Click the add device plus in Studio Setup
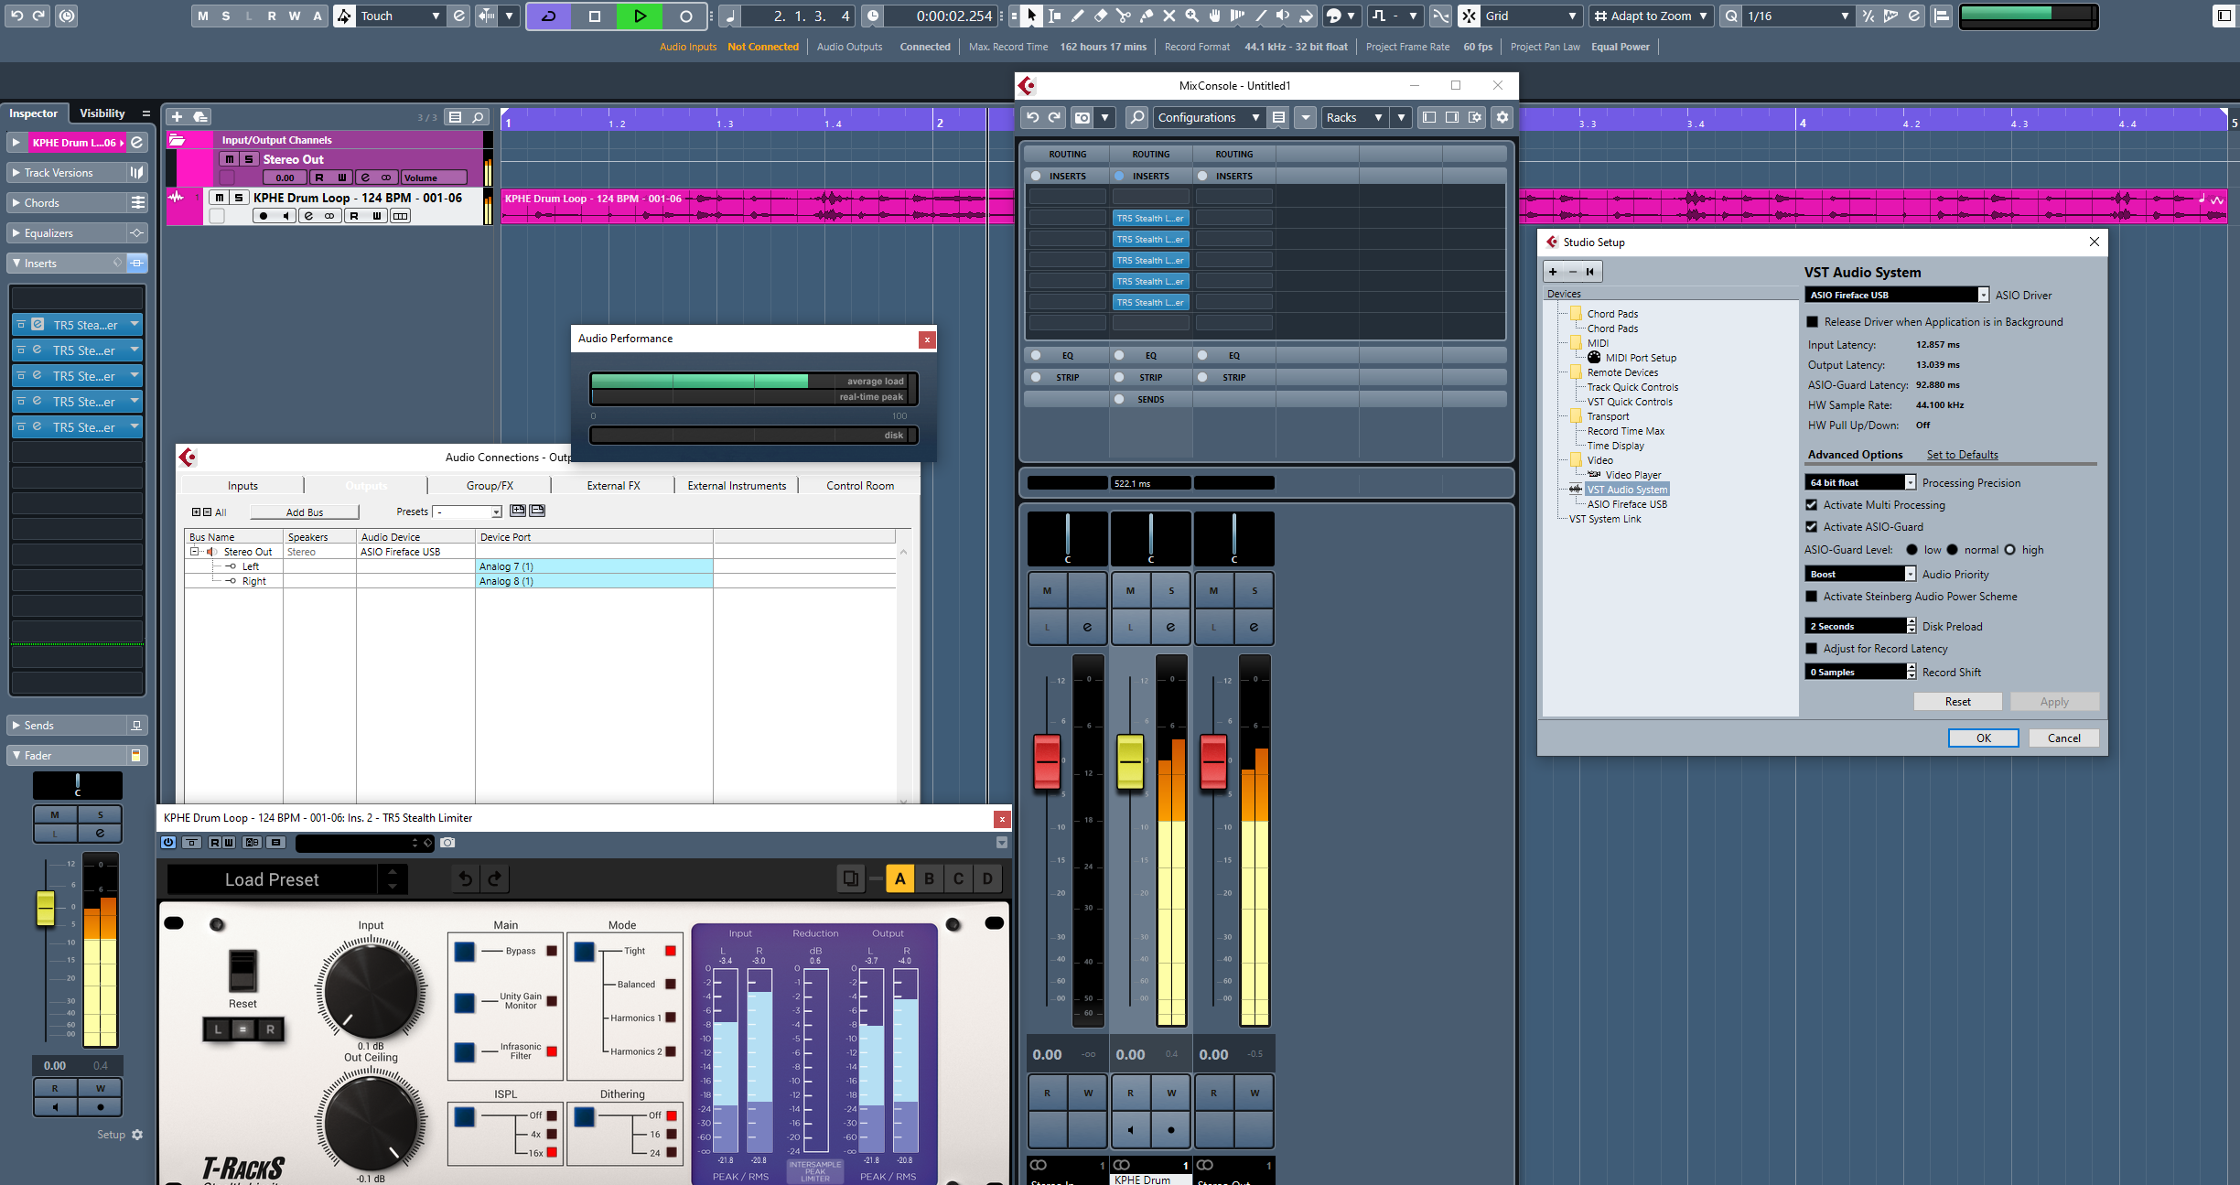2240x1185 pixels. tap(1553, 272)
